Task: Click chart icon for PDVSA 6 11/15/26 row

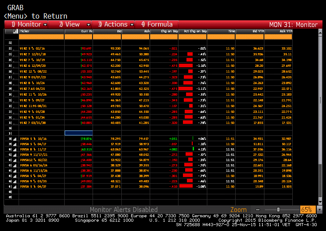Action: tap(15, 171)
